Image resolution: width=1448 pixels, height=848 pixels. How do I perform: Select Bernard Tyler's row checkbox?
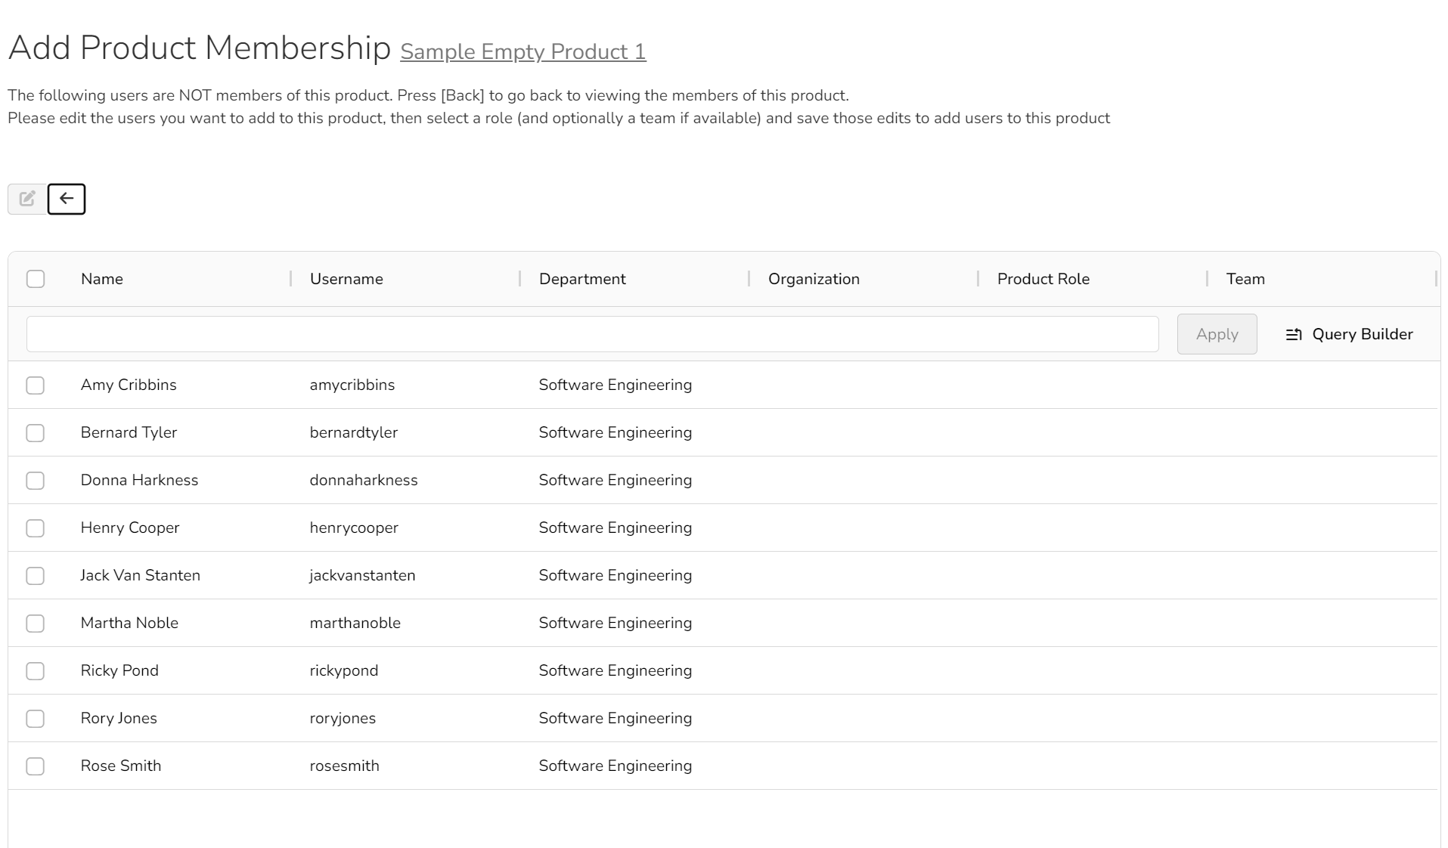[x=36, y=433]
